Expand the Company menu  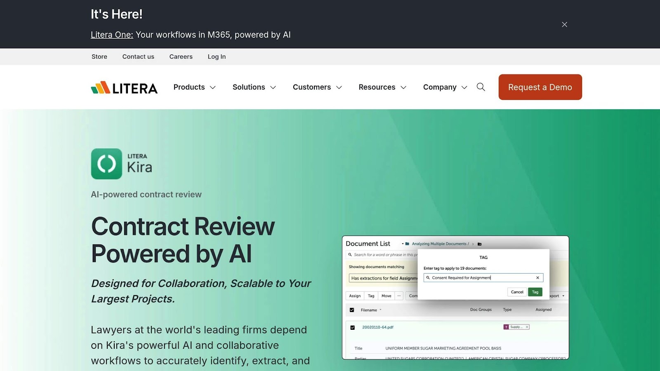(x=445, y=87)
